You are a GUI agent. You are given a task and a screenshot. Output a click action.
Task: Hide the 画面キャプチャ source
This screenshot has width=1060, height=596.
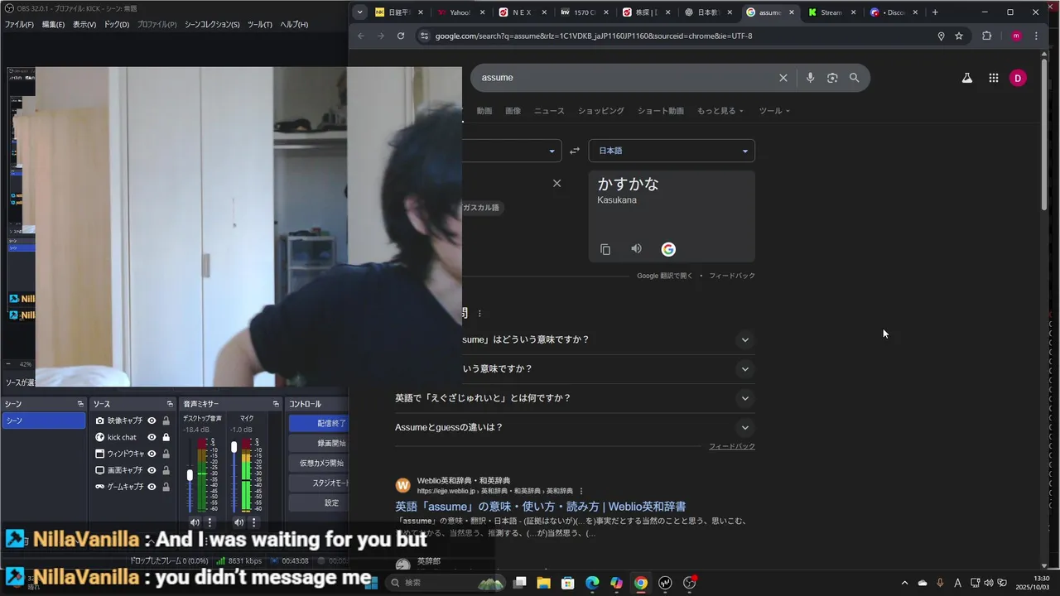(x=152, y=470)
